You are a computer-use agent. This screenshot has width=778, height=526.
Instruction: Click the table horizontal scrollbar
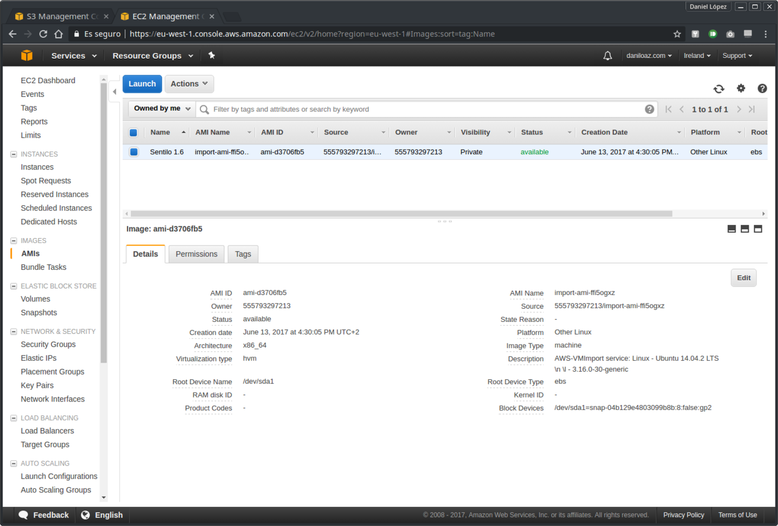point(401,214)
